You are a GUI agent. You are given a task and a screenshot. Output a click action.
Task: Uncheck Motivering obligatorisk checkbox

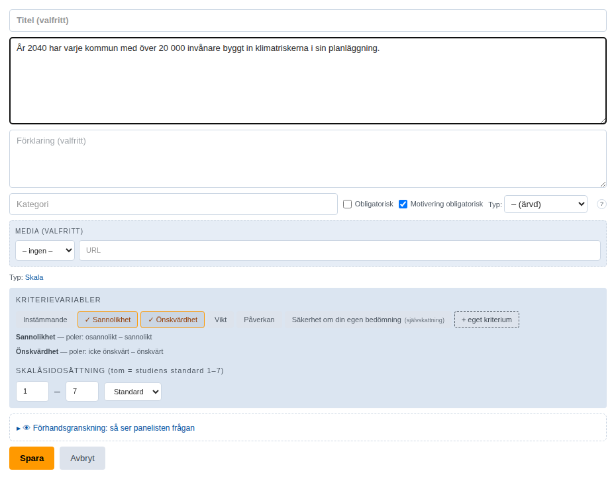coord(403,204)
